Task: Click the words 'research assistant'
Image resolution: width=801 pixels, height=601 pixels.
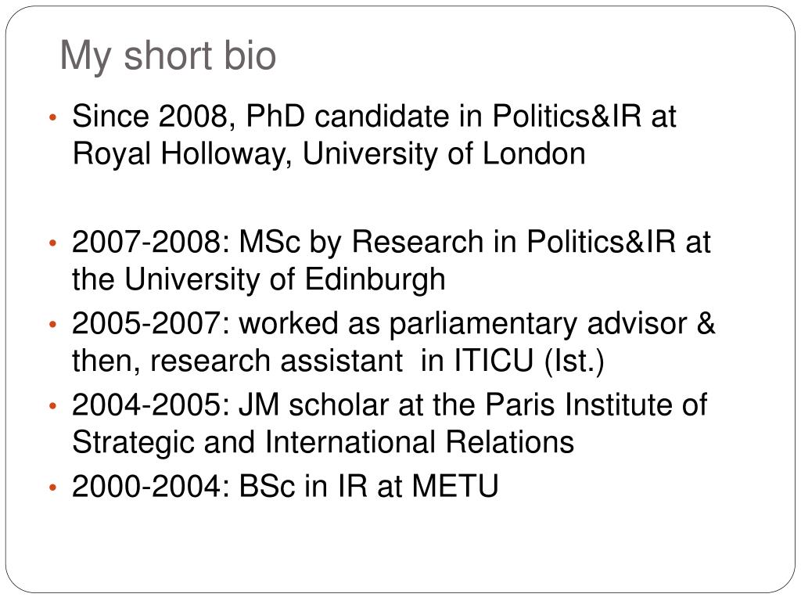Action: point(276,361)
